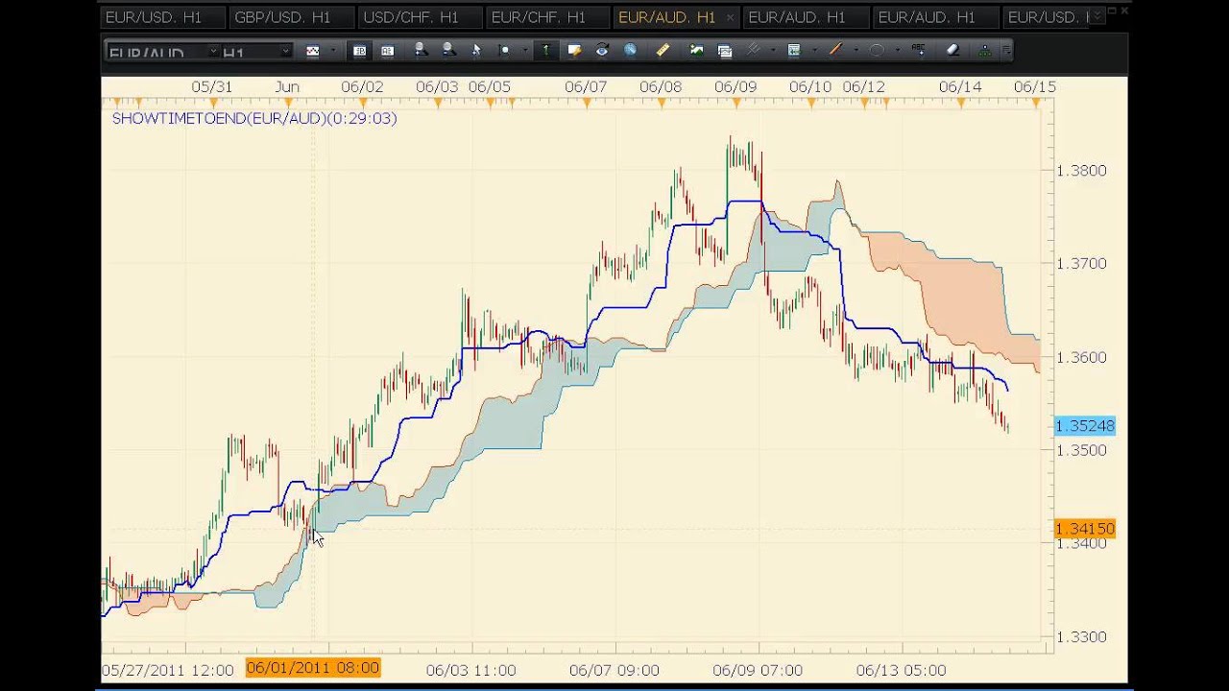Select the ellipse shape tool
Screen dimensions: 1229x691
tap(877, 51)
